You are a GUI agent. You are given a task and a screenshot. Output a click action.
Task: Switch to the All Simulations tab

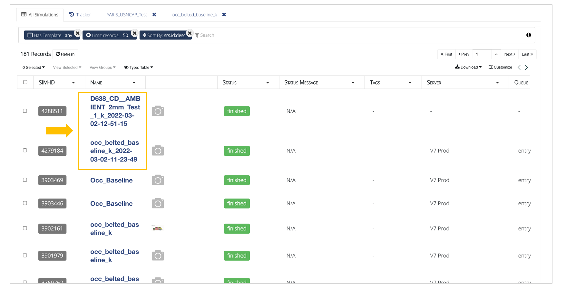(x=40, y=14)
